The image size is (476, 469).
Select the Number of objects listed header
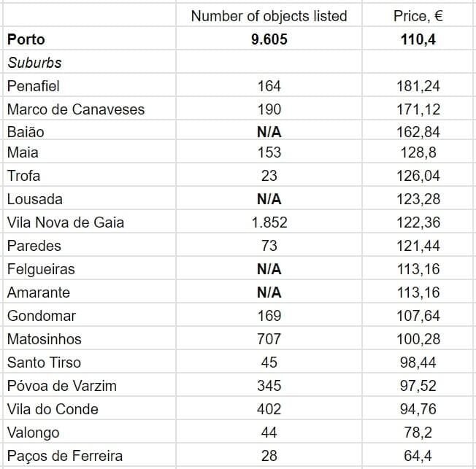point(269,16)
